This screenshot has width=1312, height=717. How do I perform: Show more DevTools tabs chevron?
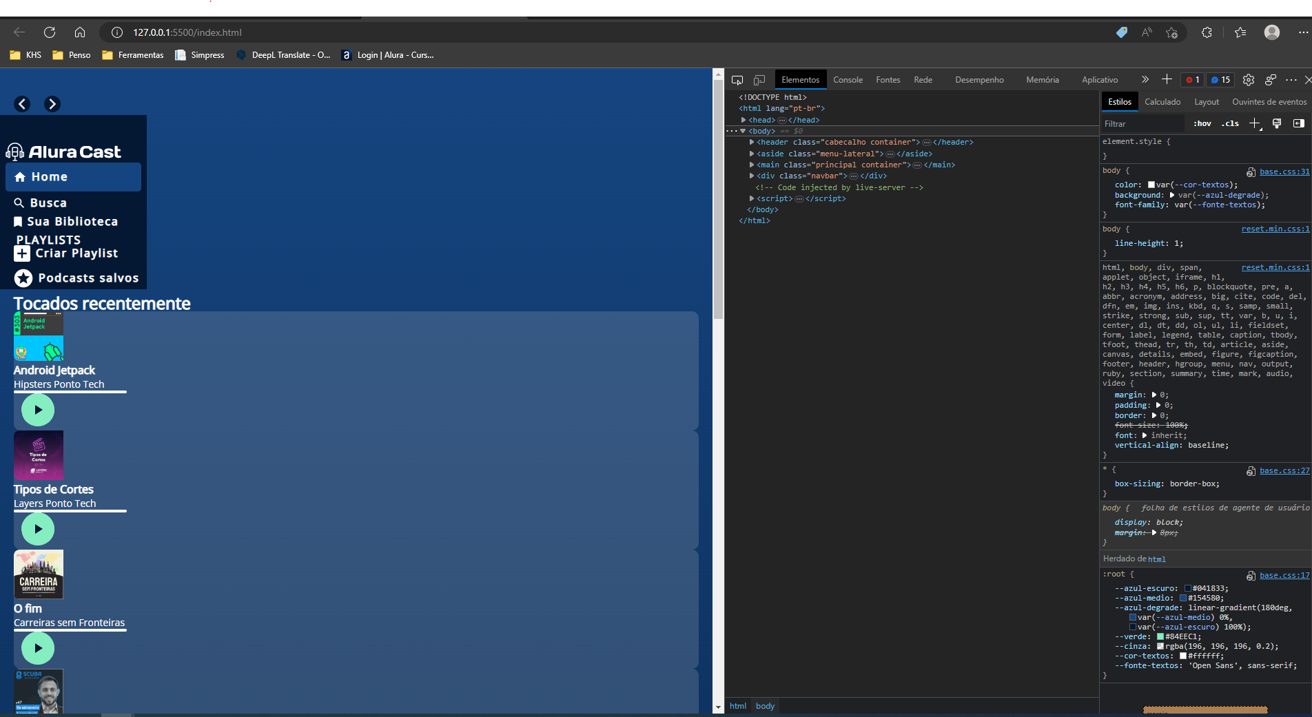pyautogui.click(x=1145, y=79)
